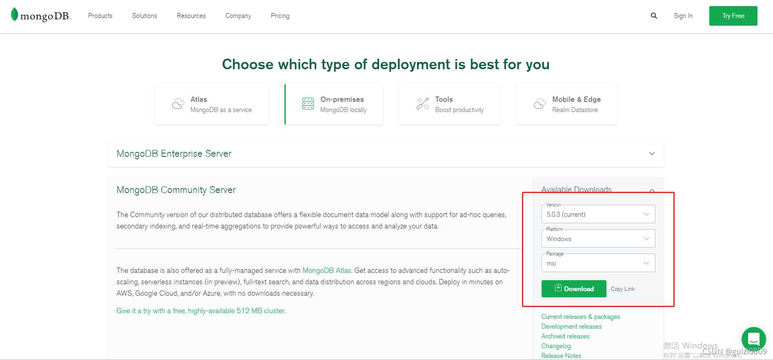Collapse the Available Downloads panel

(x=652, y=190)
